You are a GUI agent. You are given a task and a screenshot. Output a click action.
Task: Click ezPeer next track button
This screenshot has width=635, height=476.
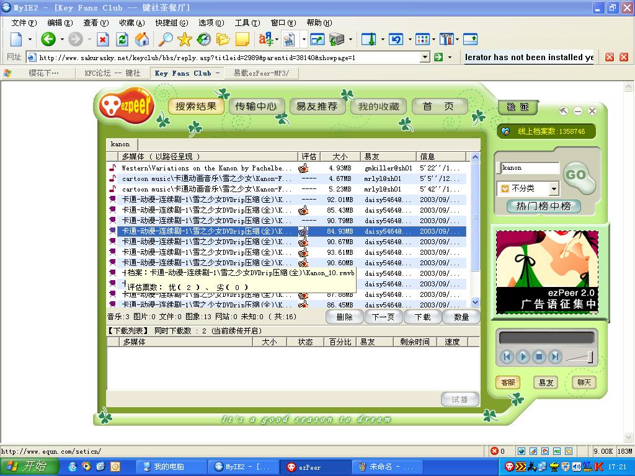pos(555,356)
